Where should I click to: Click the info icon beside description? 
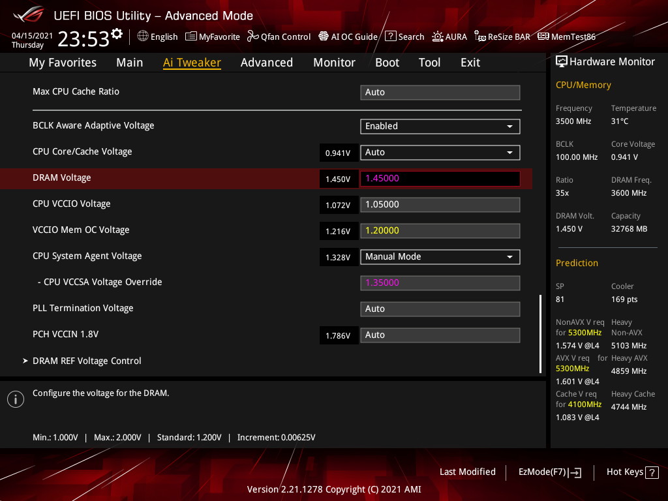(x=16, y=399)
